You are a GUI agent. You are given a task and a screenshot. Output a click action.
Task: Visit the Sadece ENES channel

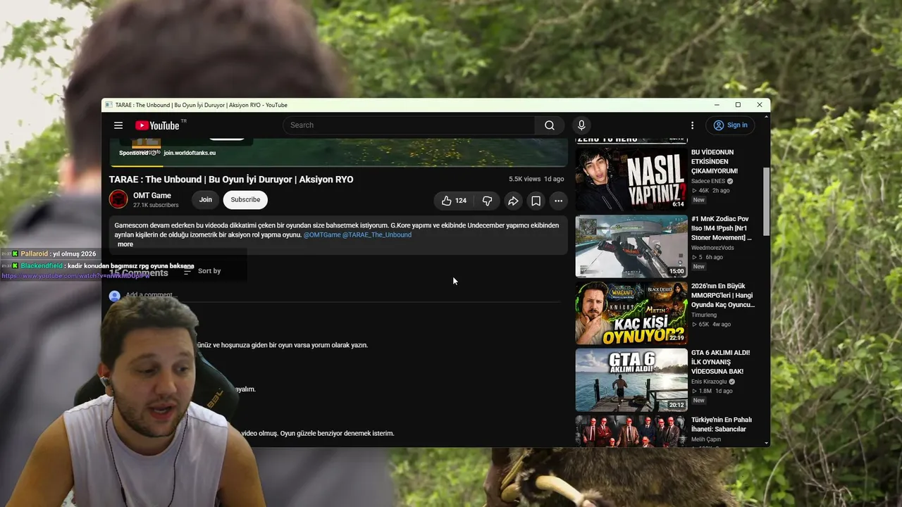(x=708, y=181)
